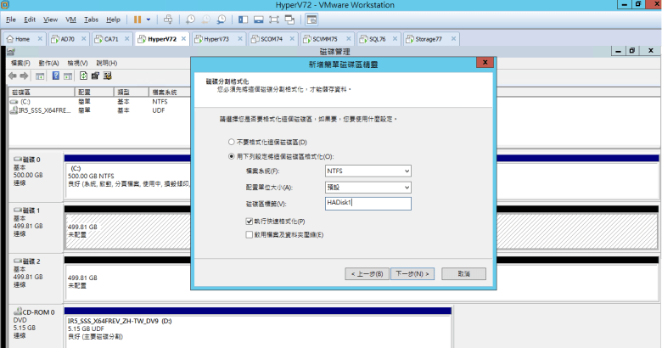Select 不要格式化這個磁碟區 radio option
662x348 pixels.
tap(230, 142)
